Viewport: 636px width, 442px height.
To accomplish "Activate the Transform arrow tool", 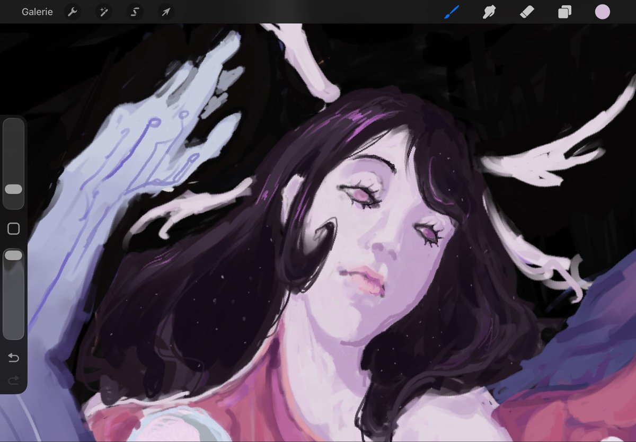I will click(x=165, y=12).
